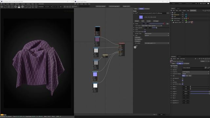210x118 pixels.
Task: Switch to the Basic tab in shader panel
Action: (x=136, y=9)
